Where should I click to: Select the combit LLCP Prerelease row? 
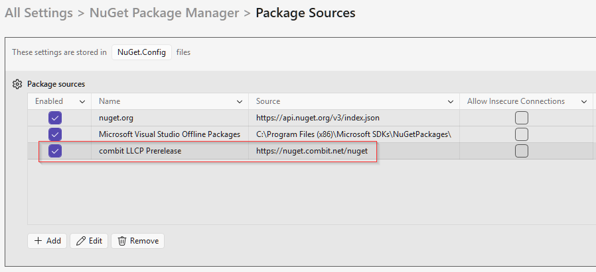[140, 151]
